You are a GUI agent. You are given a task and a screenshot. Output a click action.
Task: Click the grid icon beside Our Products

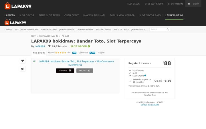tap(169, 4)
